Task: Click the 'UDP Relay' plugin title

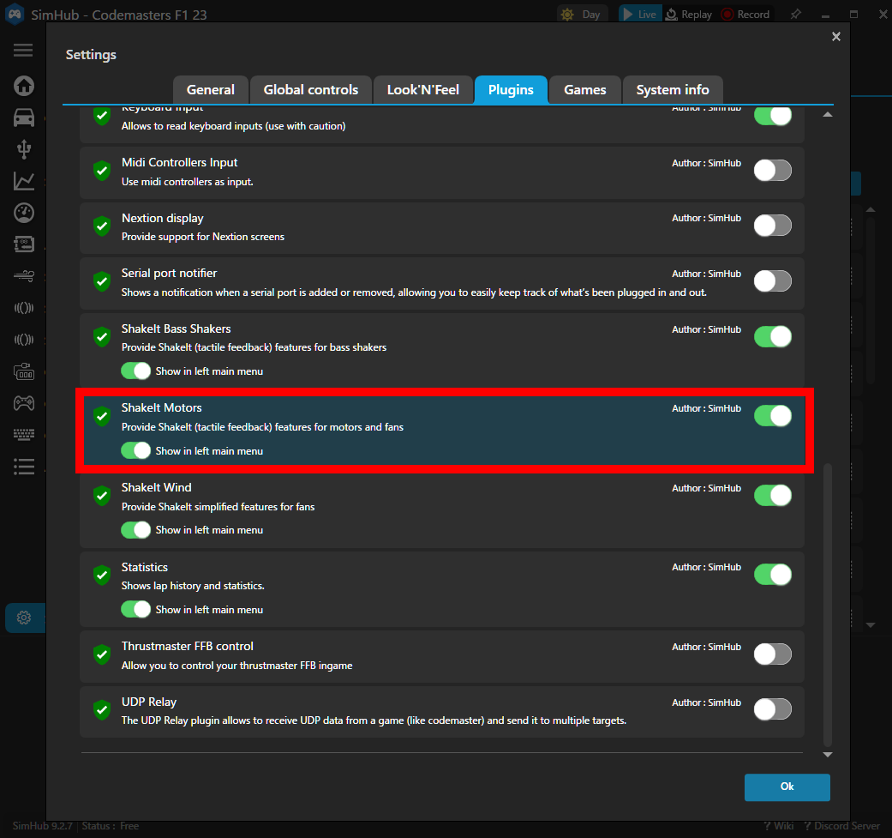Action: [x=149, y=702]
